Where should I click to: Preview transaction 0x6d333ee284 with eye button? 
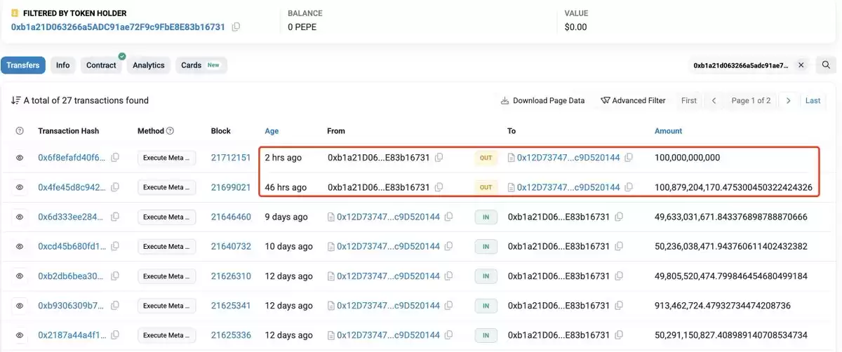point(20,217)
